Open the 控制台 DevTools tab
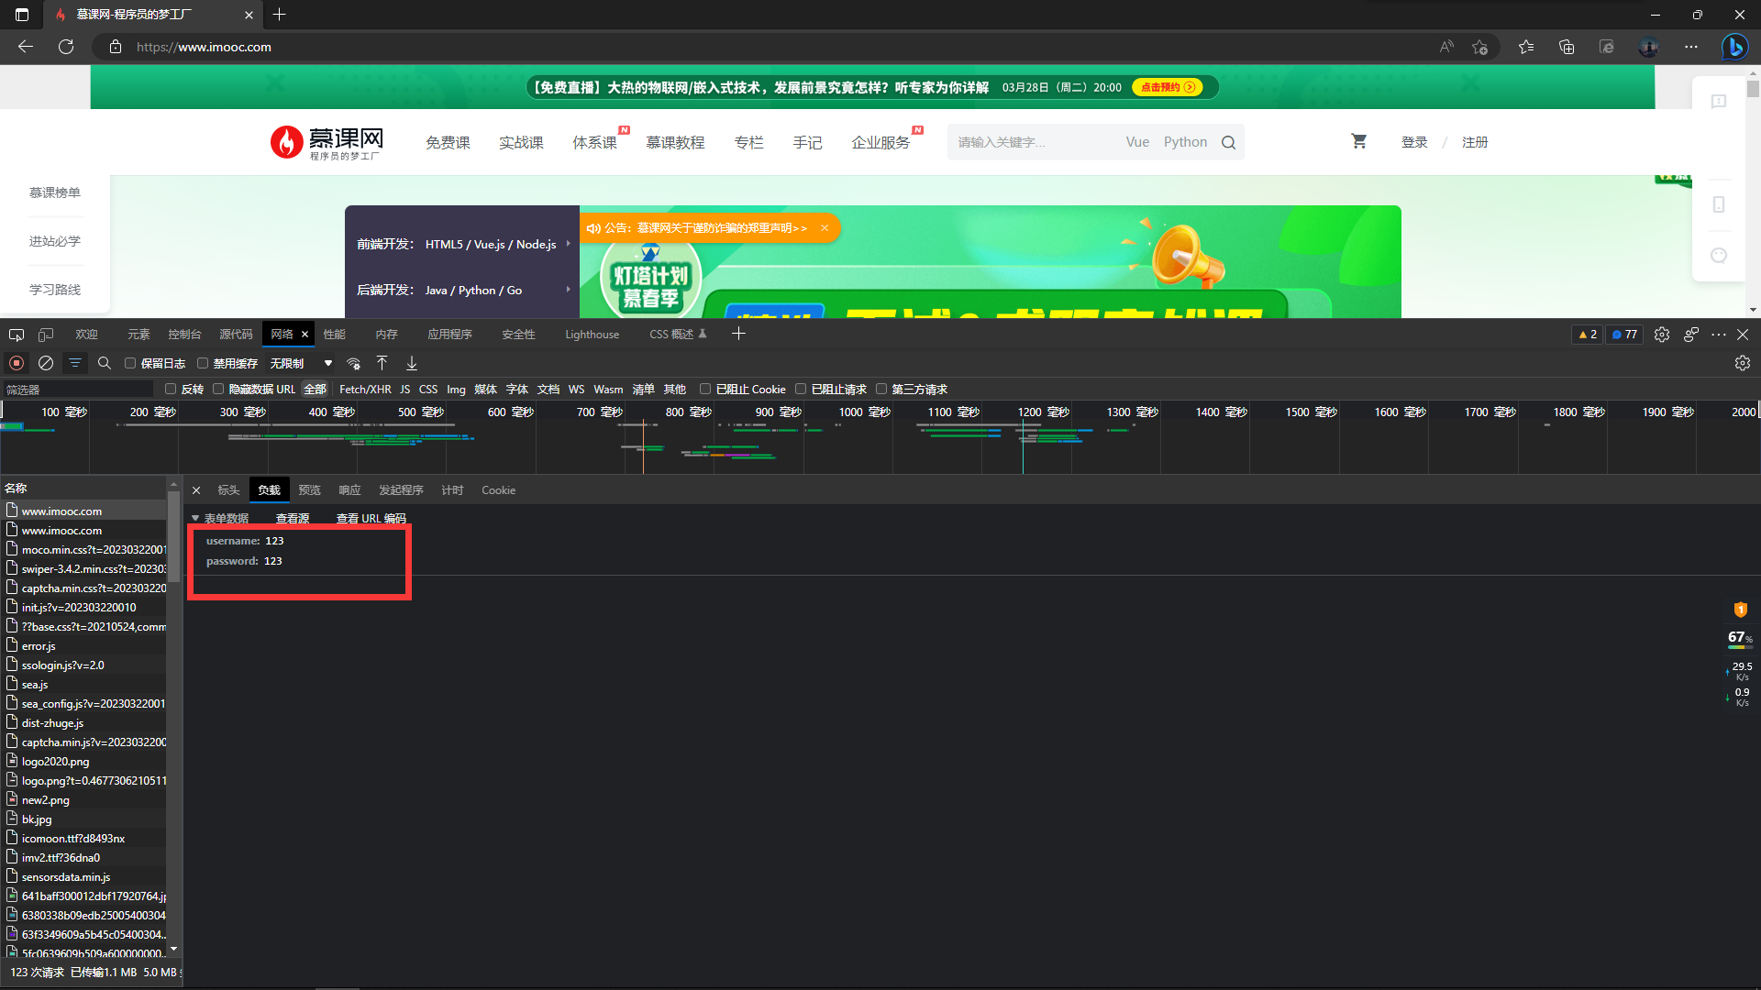 [184, 335]
